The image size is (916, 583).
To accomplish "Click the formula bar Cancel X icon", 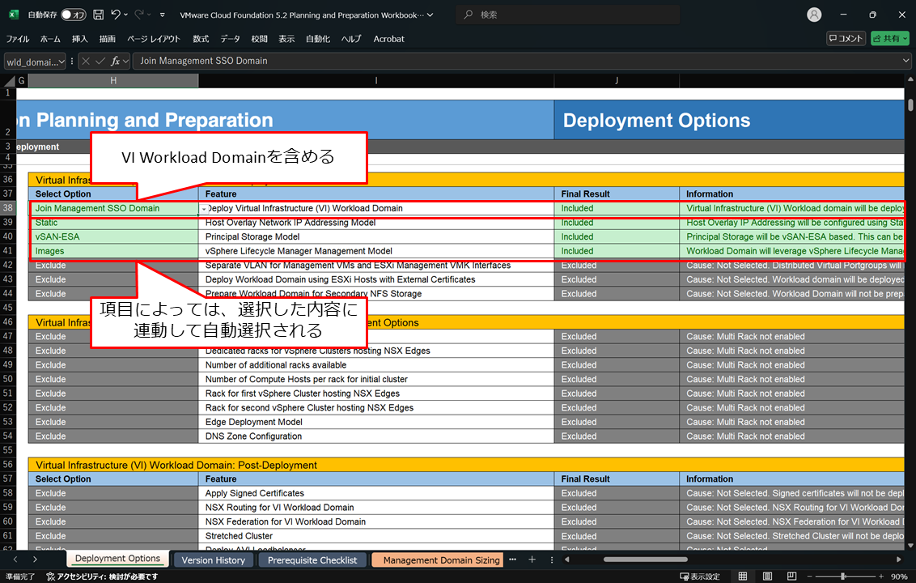I will (86, 61).
